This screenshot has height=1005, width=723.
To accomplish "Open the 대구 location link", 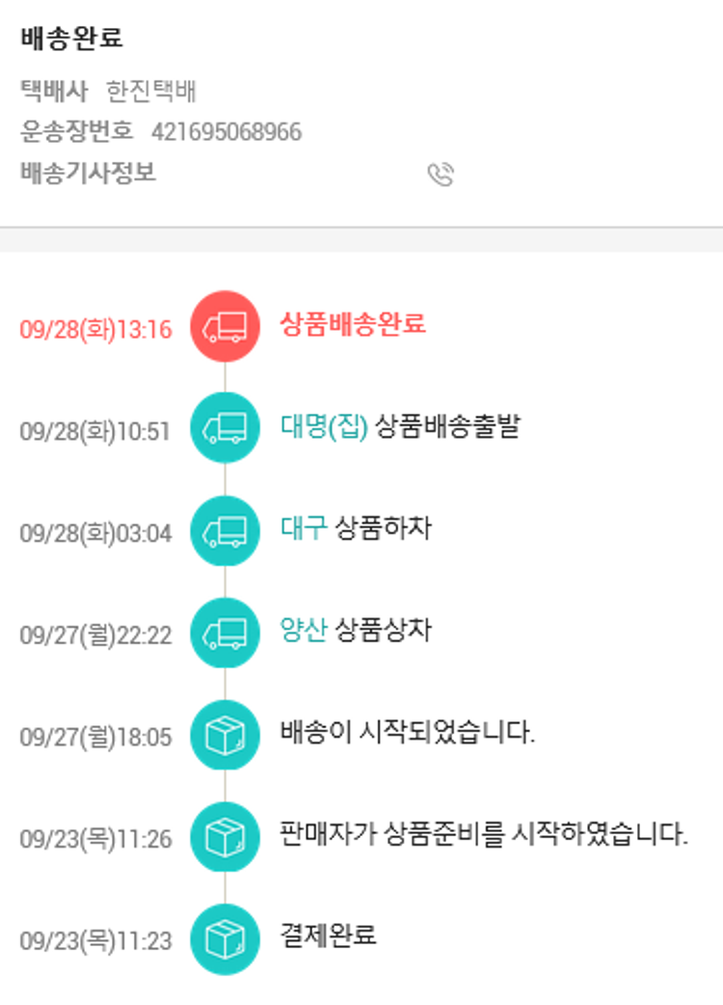I will [304, 529].
